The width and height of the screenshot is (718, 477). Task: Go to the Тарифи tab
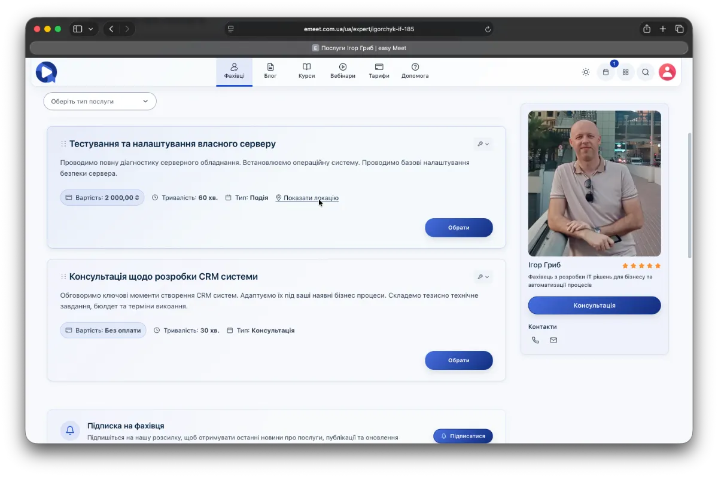379,71
